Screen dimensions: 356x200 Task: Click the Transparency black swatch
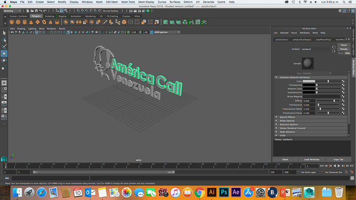(309, 85)
